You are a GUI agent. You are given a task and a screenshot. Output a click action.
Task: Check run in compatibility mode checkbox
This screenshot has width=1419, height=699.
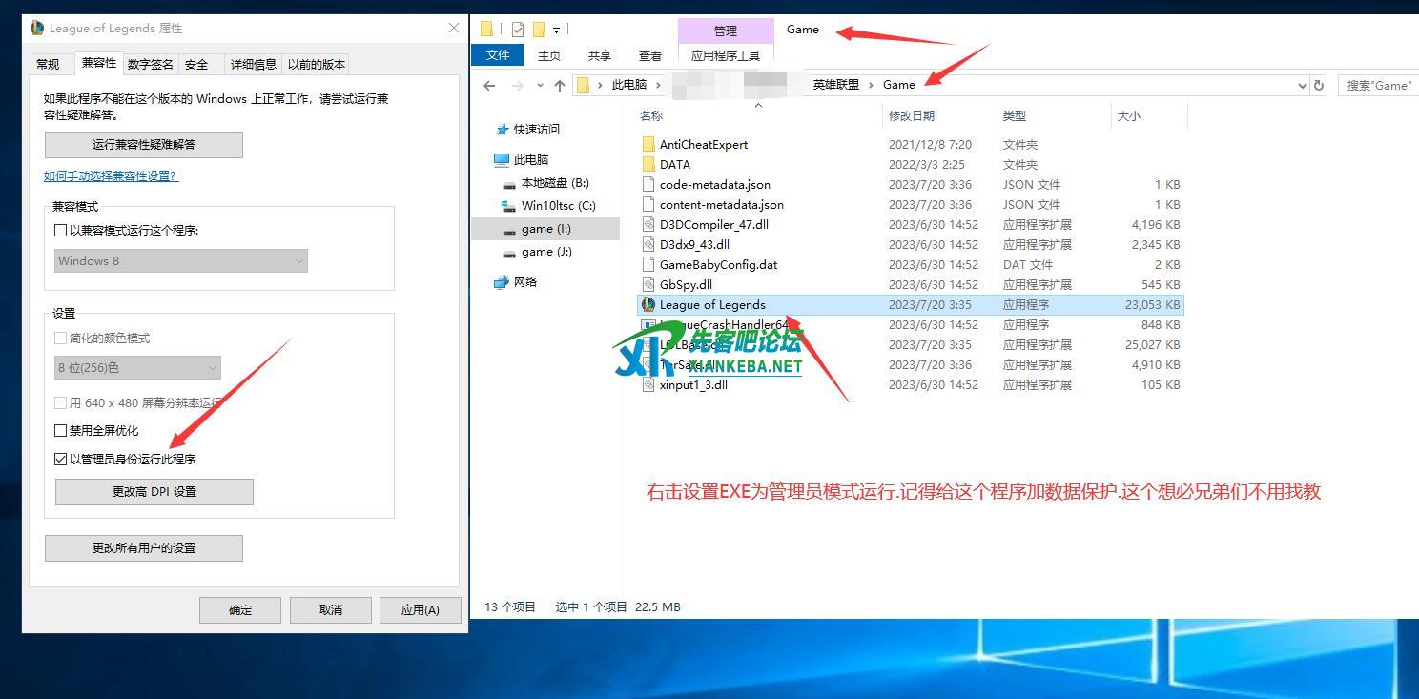click(x=61, y=231)
